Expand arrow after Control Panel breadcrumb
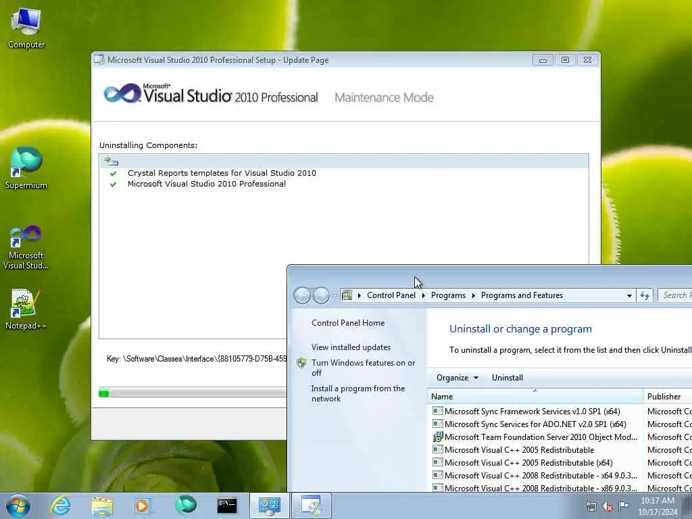This screenshot has height=519, width=692. (x=423, y=295)
